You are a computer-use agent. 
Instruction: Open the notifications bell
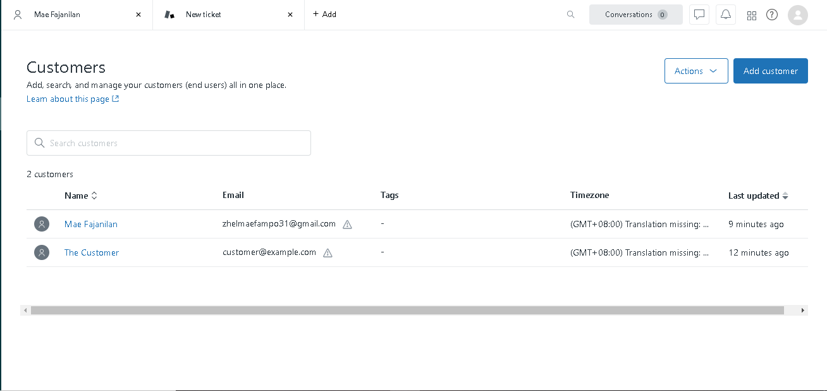point(725,15)
